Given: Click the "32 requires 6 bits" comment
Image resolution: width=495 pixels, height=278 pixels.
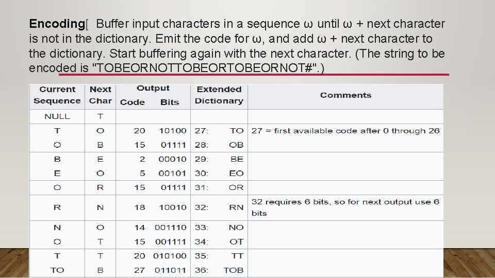Looking at the screenshot, I should [345, 207].
